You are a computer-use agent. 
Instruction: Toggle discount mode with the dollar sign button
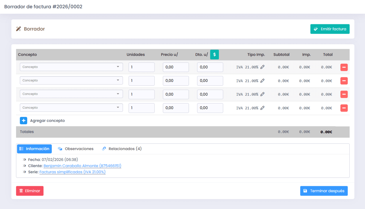point(214,55)
